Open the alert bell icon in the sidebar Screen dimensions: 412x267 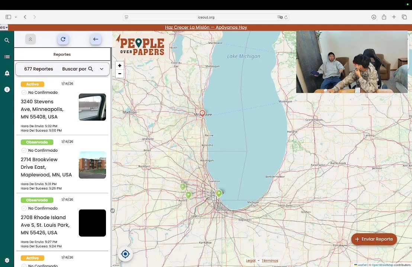7,73
